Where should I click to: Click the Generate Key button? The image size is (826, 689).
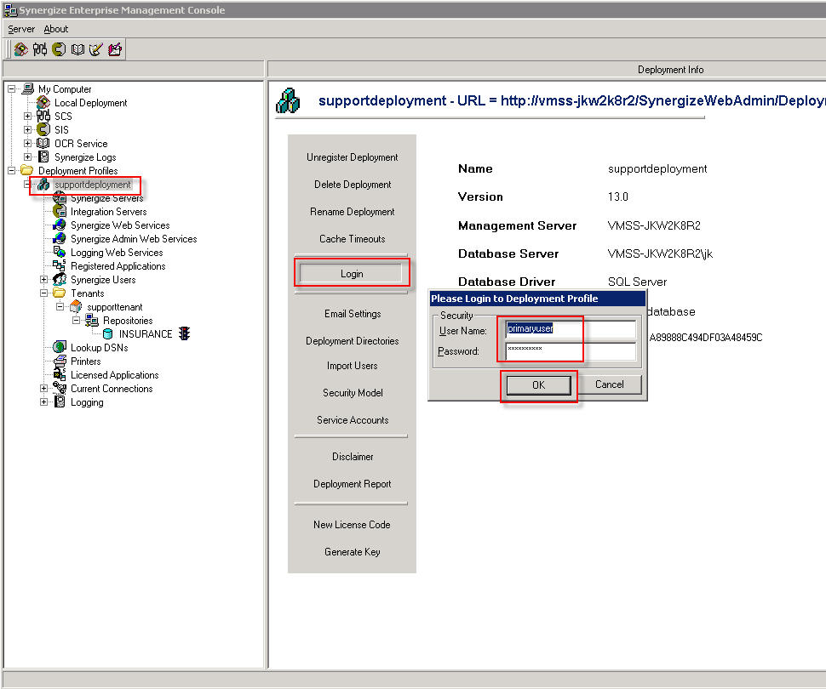352,552
